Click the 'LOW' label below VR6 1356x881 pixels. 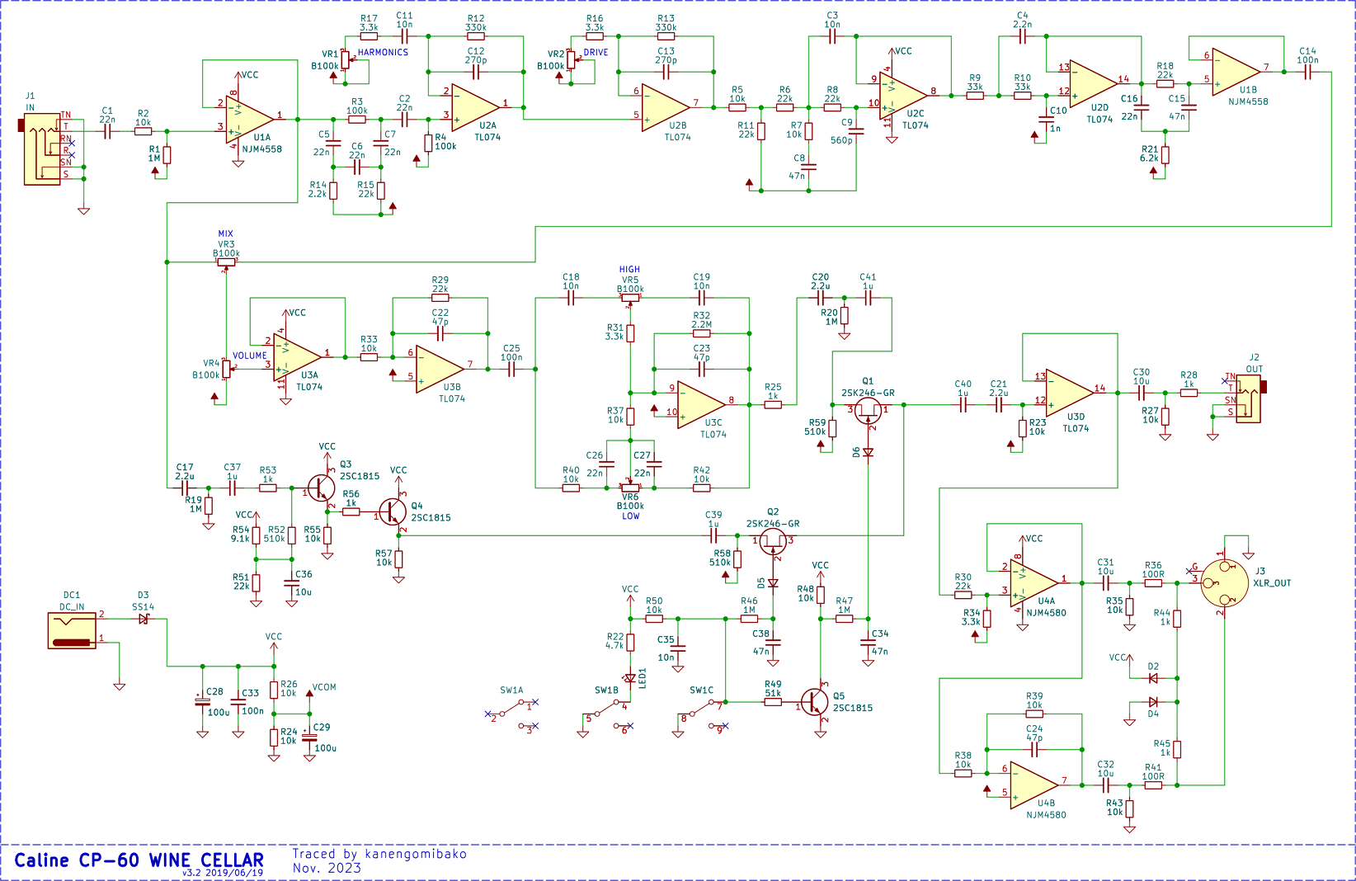tap(630, 516)
